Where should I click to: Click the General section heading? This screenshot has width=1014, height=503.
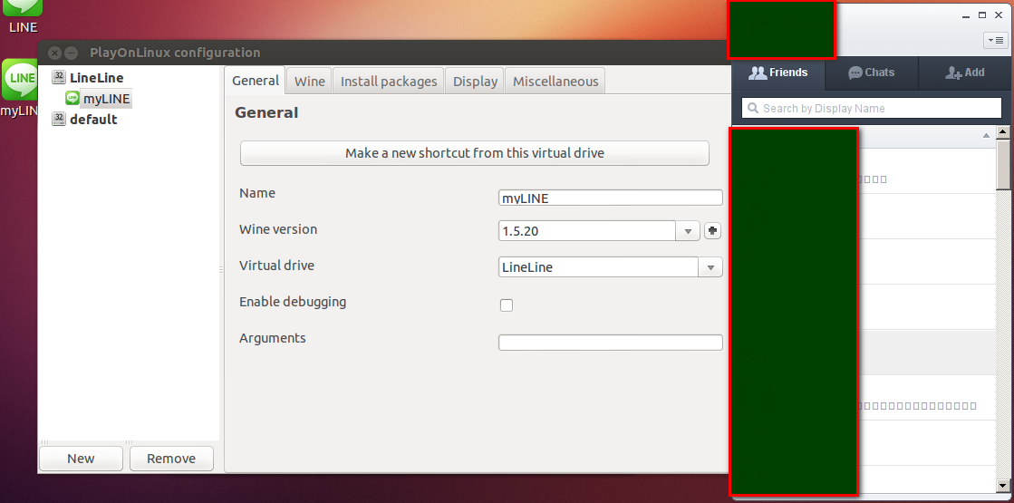pos(266,112)
